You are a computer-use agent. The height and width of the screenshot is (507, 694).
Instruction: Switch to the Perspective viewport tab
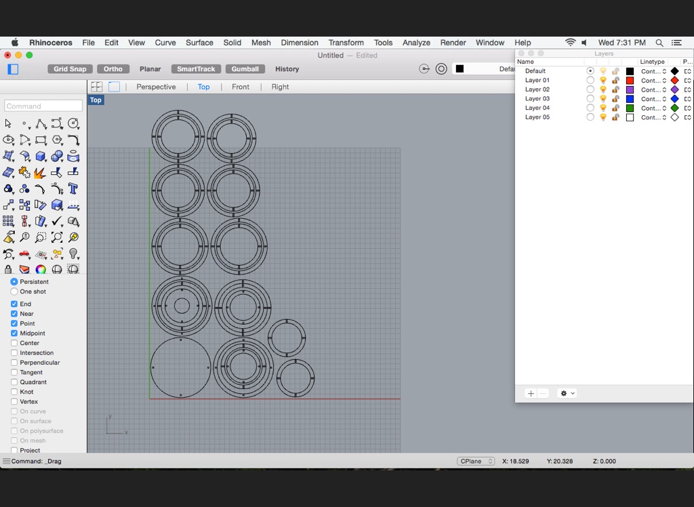[156, 87]
